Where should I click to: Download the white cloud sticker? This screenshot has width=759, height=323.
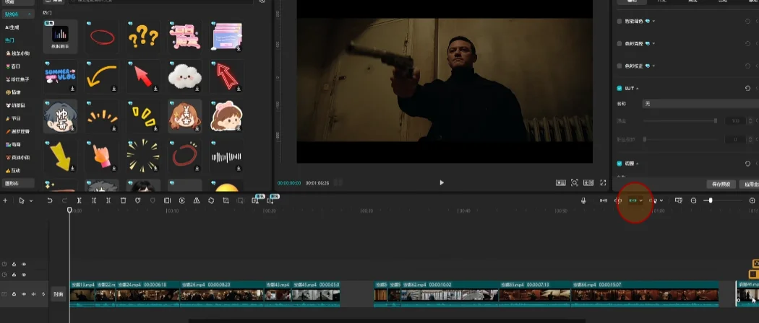coord(197,89)
